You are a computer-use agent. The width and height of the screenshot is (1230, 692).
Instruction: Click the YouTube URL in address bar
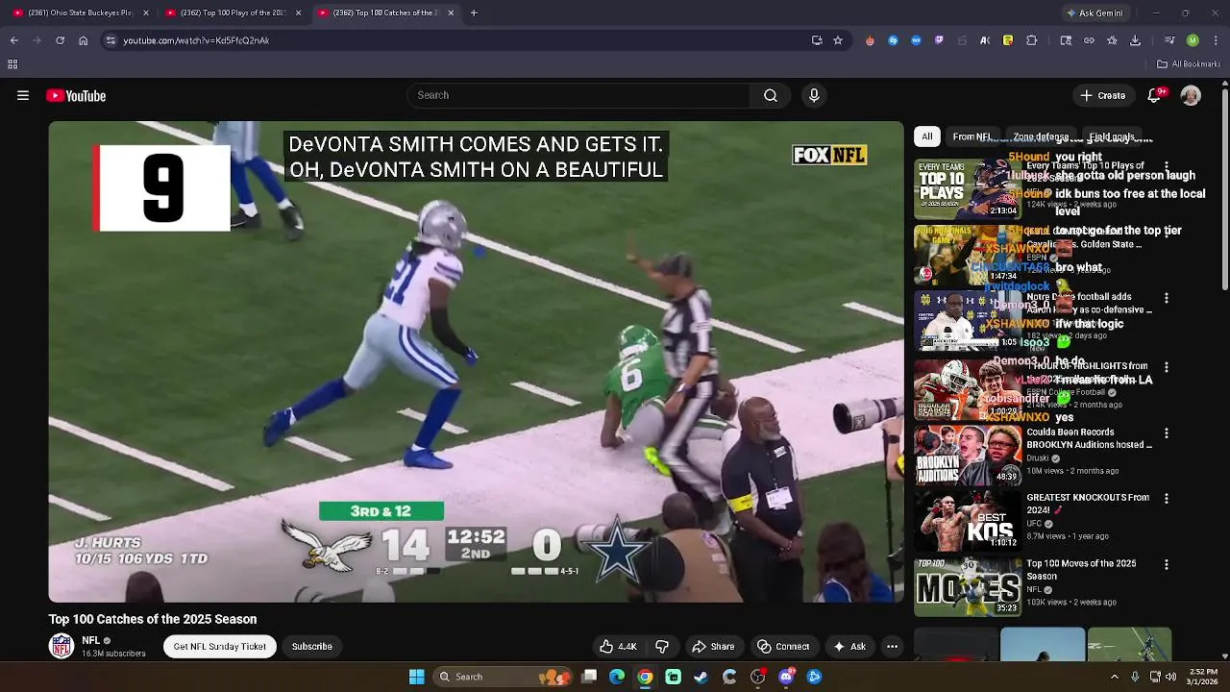(196, 40)
